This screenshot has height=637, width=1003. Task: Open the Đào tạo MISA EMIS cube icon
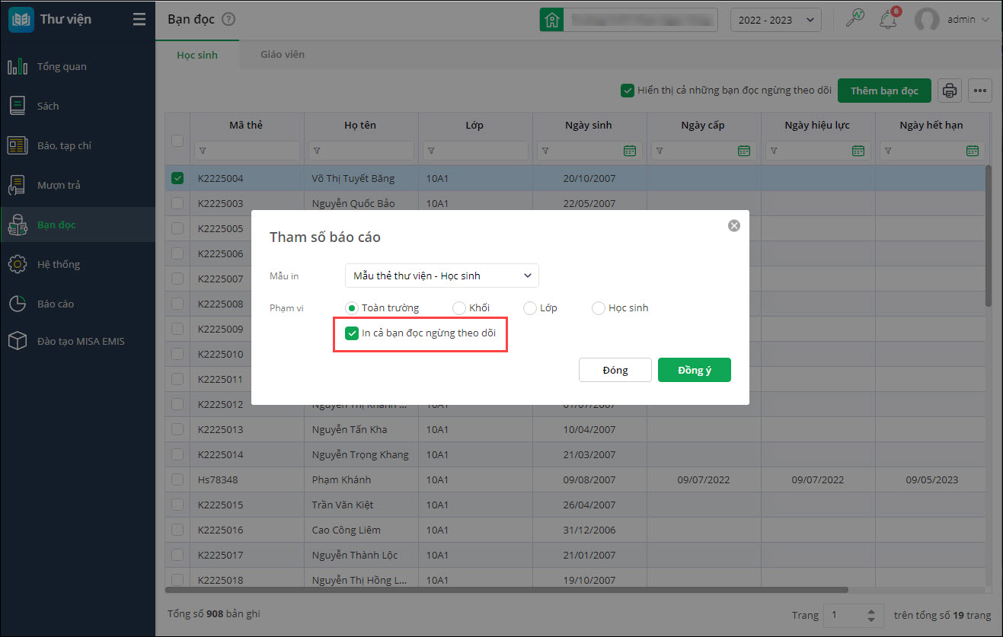[18, 341]
